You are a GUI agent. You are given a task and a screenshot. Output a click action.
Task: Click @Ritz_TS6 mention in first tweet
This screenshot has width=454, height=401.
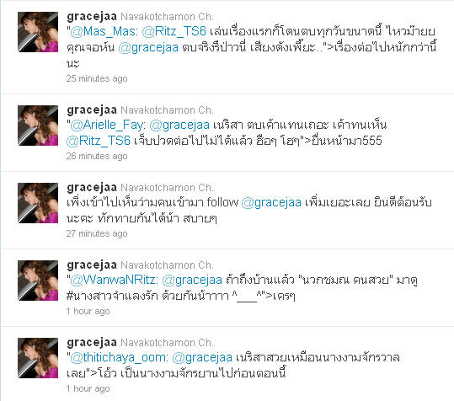[x=174, y=31]
